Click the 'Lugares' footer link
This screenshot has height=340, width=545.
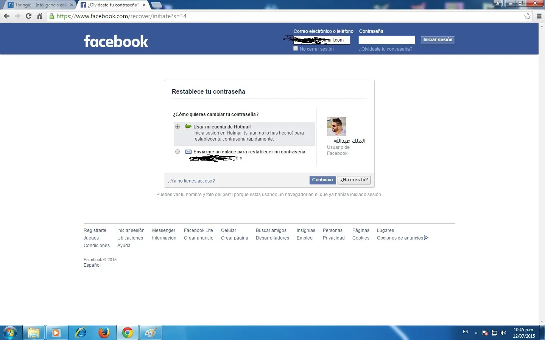pyautogui.click(x=385, y=230)
